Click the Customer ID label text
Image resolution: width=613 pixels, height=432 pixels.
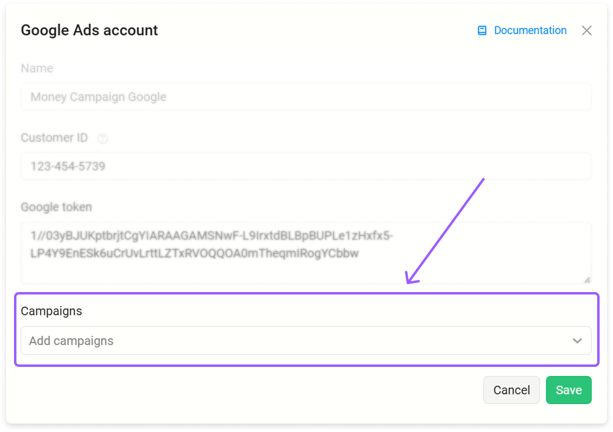pos(54,138)
